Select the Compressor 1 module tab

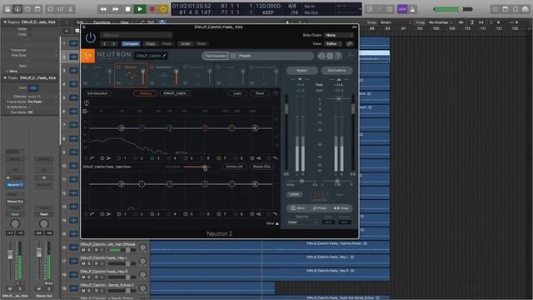point(164,75)
